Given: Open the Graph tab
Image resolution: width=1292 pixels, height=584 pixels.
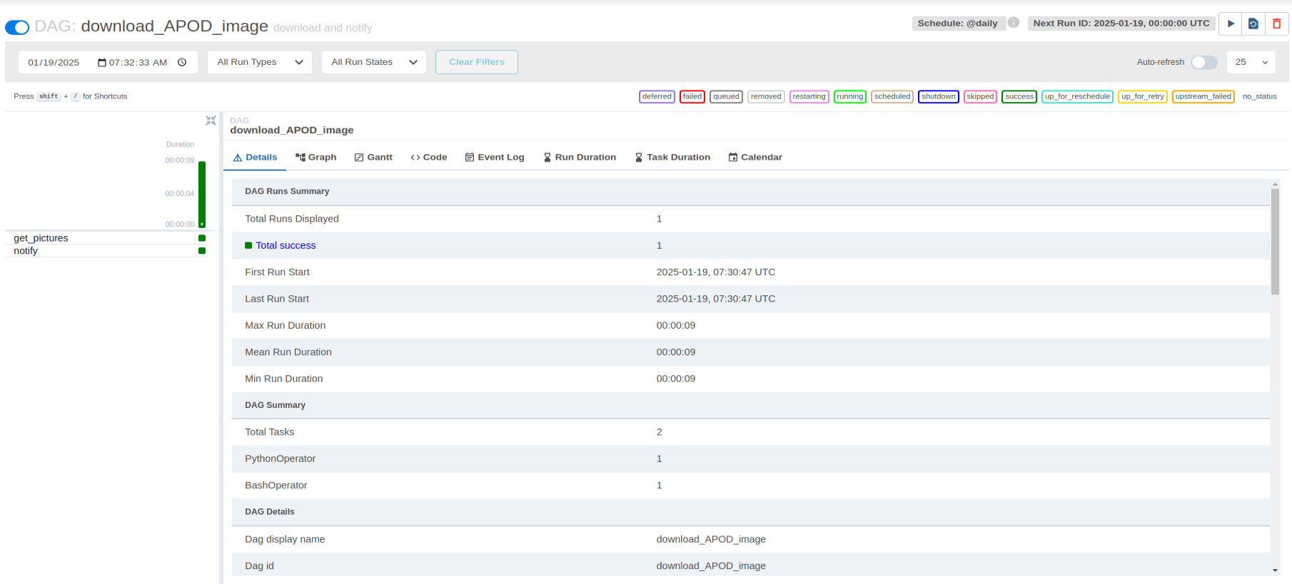Looking at the screenshot, I should (316, 158).
